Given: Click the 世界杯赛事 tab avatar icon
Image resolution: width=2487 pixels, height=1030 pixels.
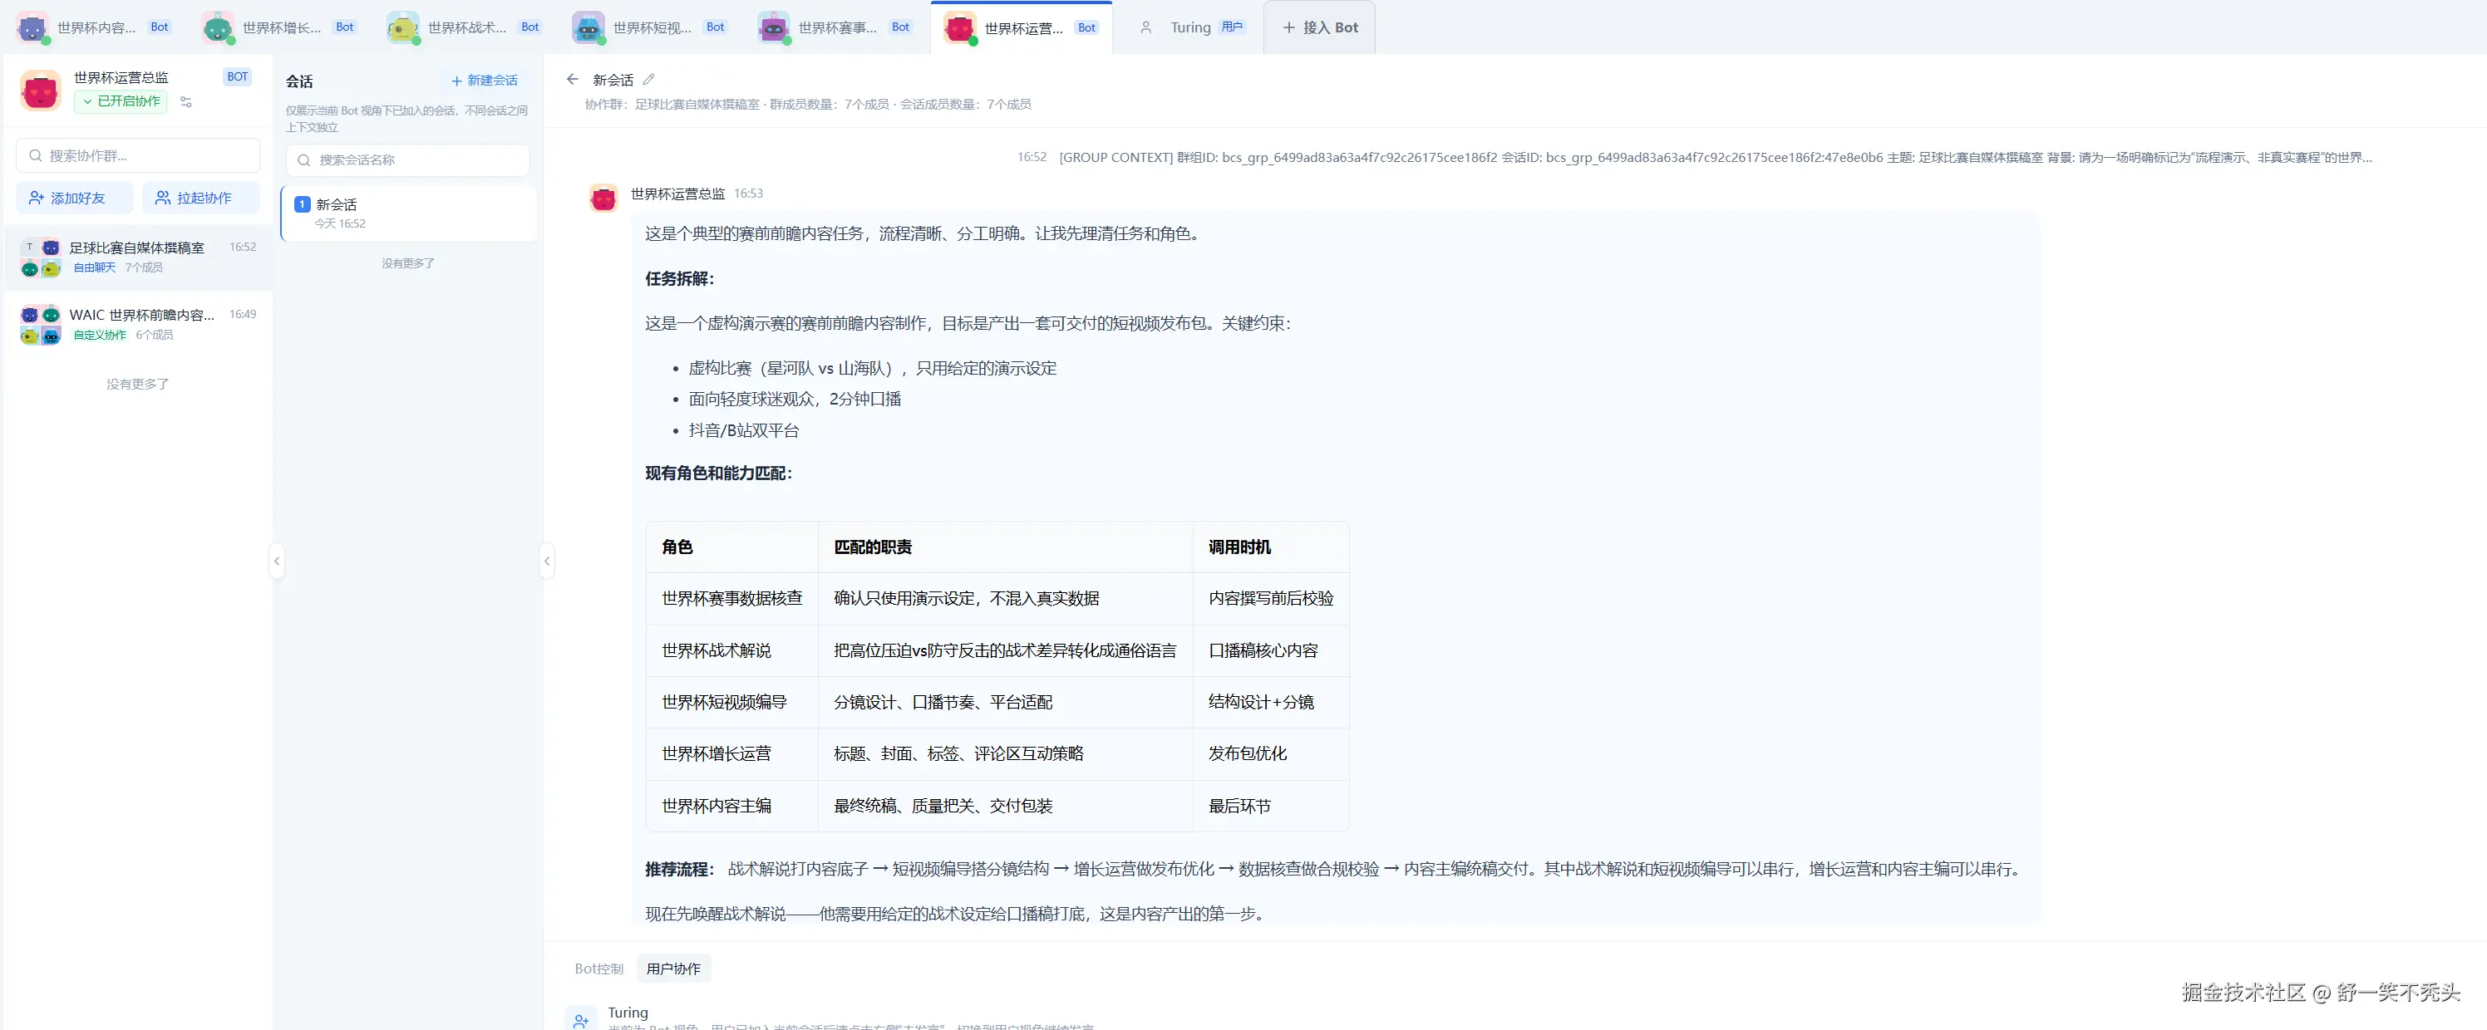Looking at the screenshot, I should point(773,28).
